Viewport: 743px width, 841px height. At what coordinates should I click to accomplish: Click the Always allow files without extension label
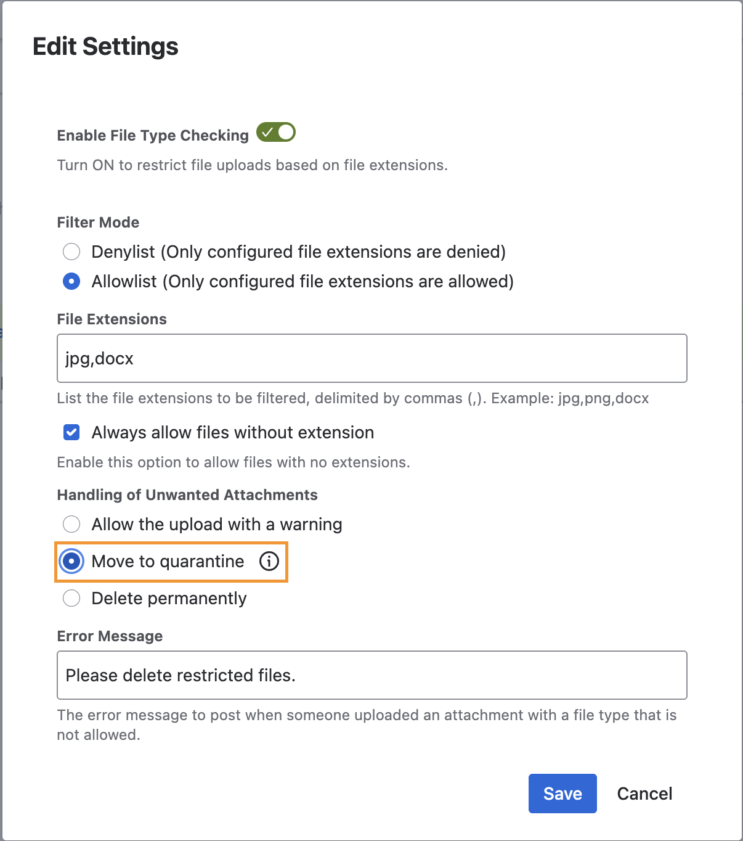[x=232, y=432]
